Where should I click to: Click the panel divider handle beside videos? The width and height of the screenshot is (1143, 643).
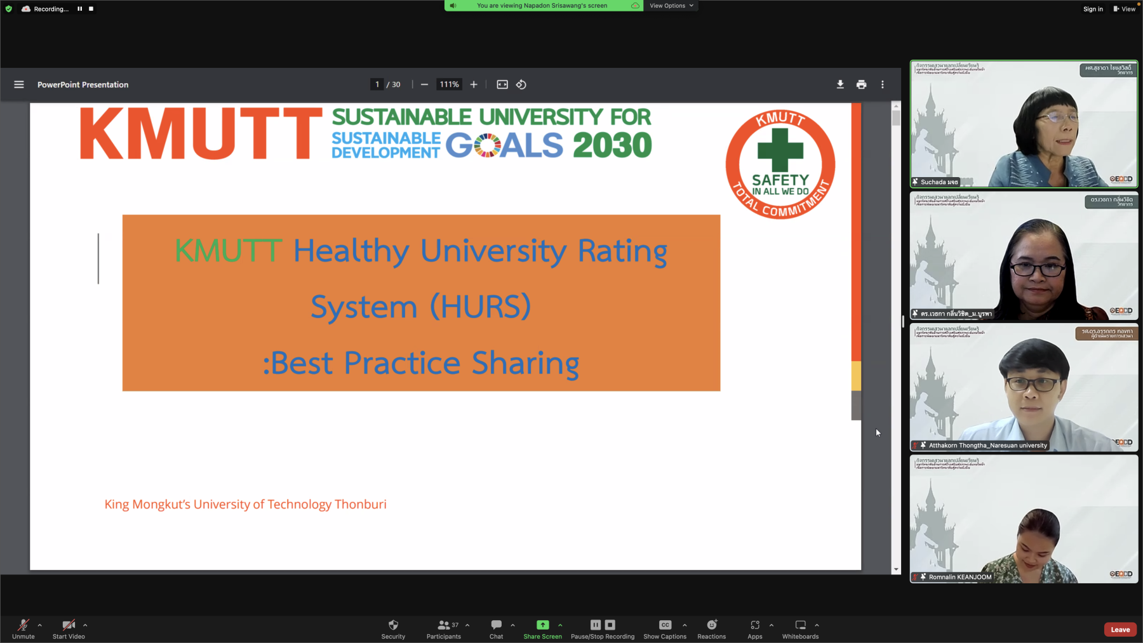click(x=903, y=321)
